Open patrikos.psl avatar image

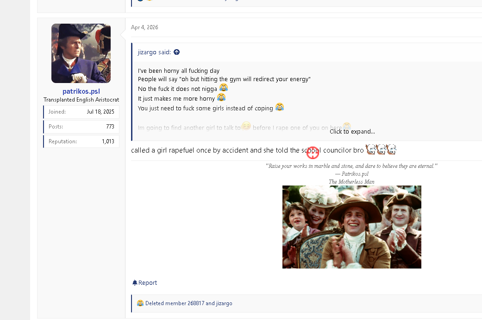(x=81, y=53)
